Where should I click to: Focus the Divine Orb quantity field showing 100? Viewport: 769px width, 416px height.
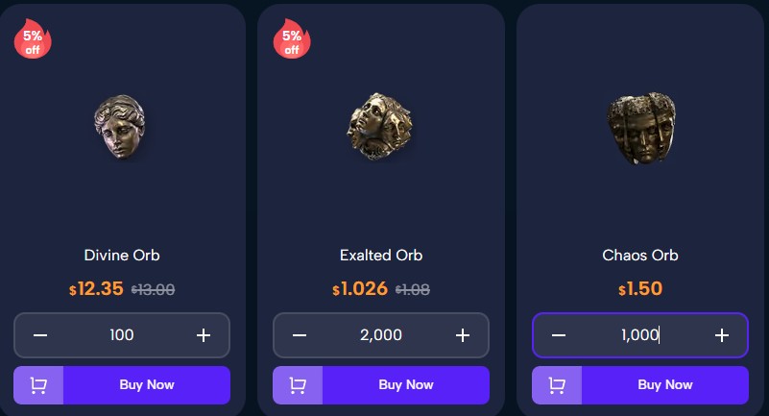pyautogui.click(x=122, y=335)
